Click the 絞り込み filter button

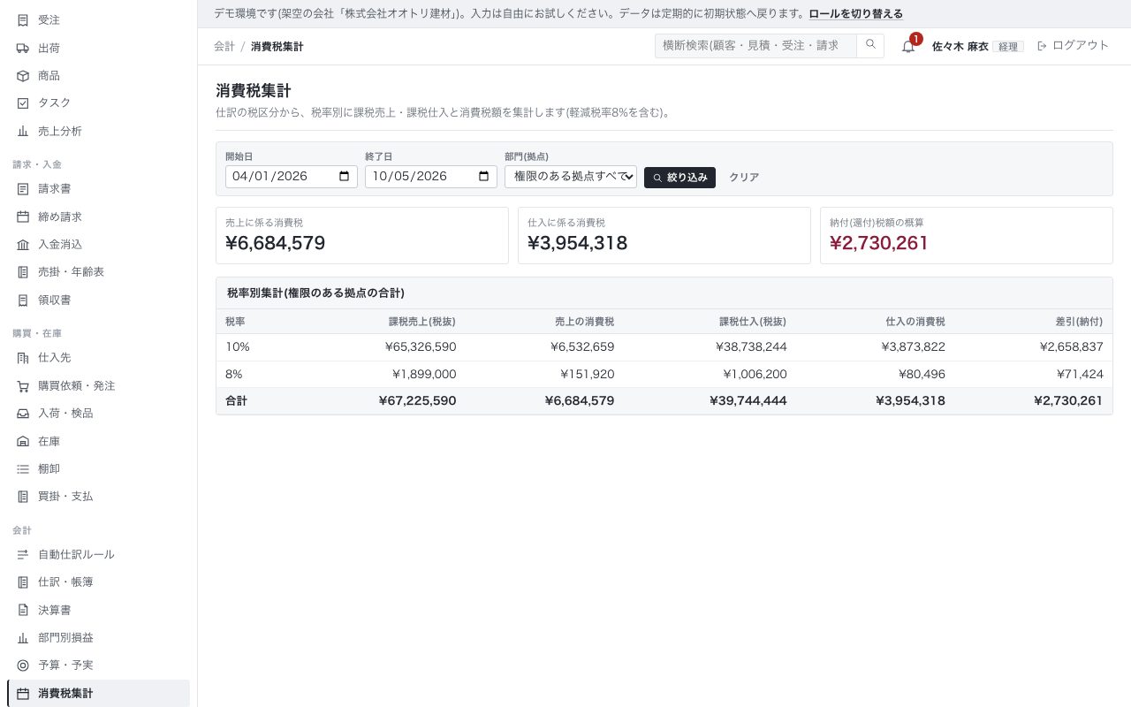[x=679, y=177]
